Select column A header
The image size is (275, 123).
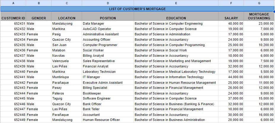coord(13,3)
